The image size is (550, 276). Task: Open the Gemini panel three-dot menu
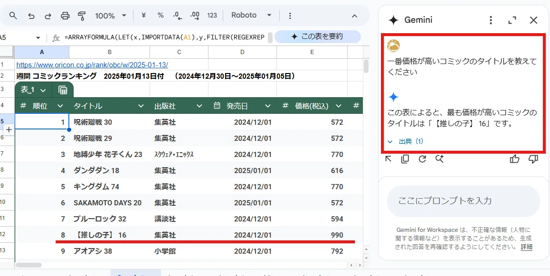click(x=491, y=20)
